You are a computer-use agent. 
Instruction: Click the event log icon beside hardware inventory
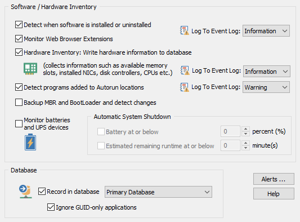click(x=185, y=70)
